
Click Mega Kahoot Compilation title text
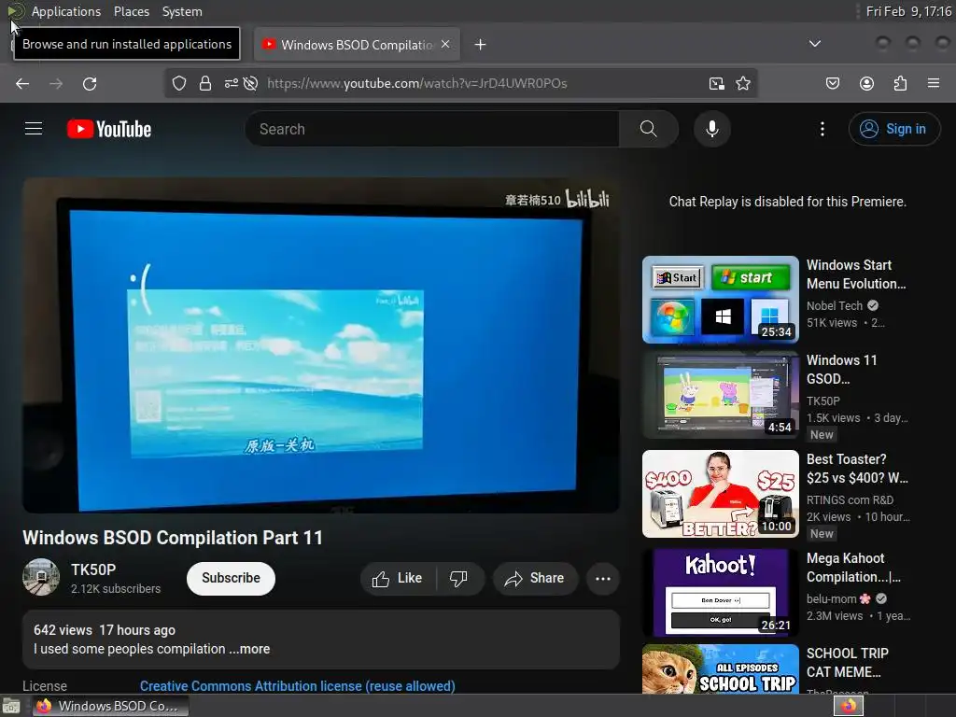(853, 568)
